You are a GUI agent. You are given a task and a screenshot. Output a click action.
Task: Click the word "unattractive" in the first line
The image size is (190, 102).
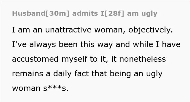tap(68, 30)
